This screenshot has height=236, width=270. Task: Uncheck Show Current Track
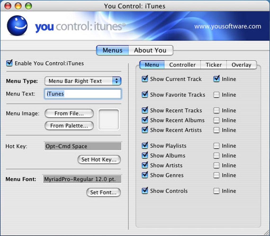point(145,79)
